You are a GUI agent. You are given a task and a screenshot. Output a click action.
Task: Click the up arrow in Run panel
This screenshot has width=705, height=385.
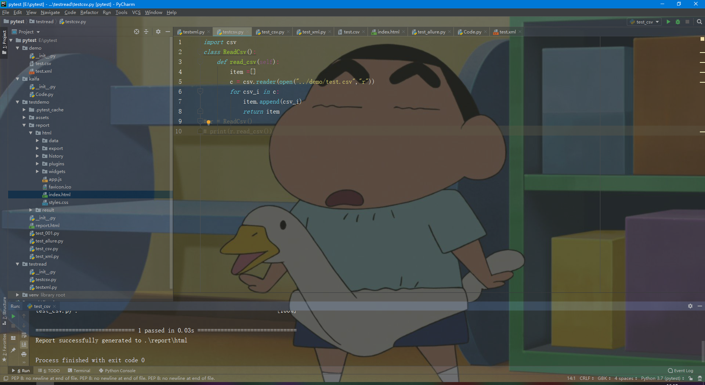tap(24, 316)
